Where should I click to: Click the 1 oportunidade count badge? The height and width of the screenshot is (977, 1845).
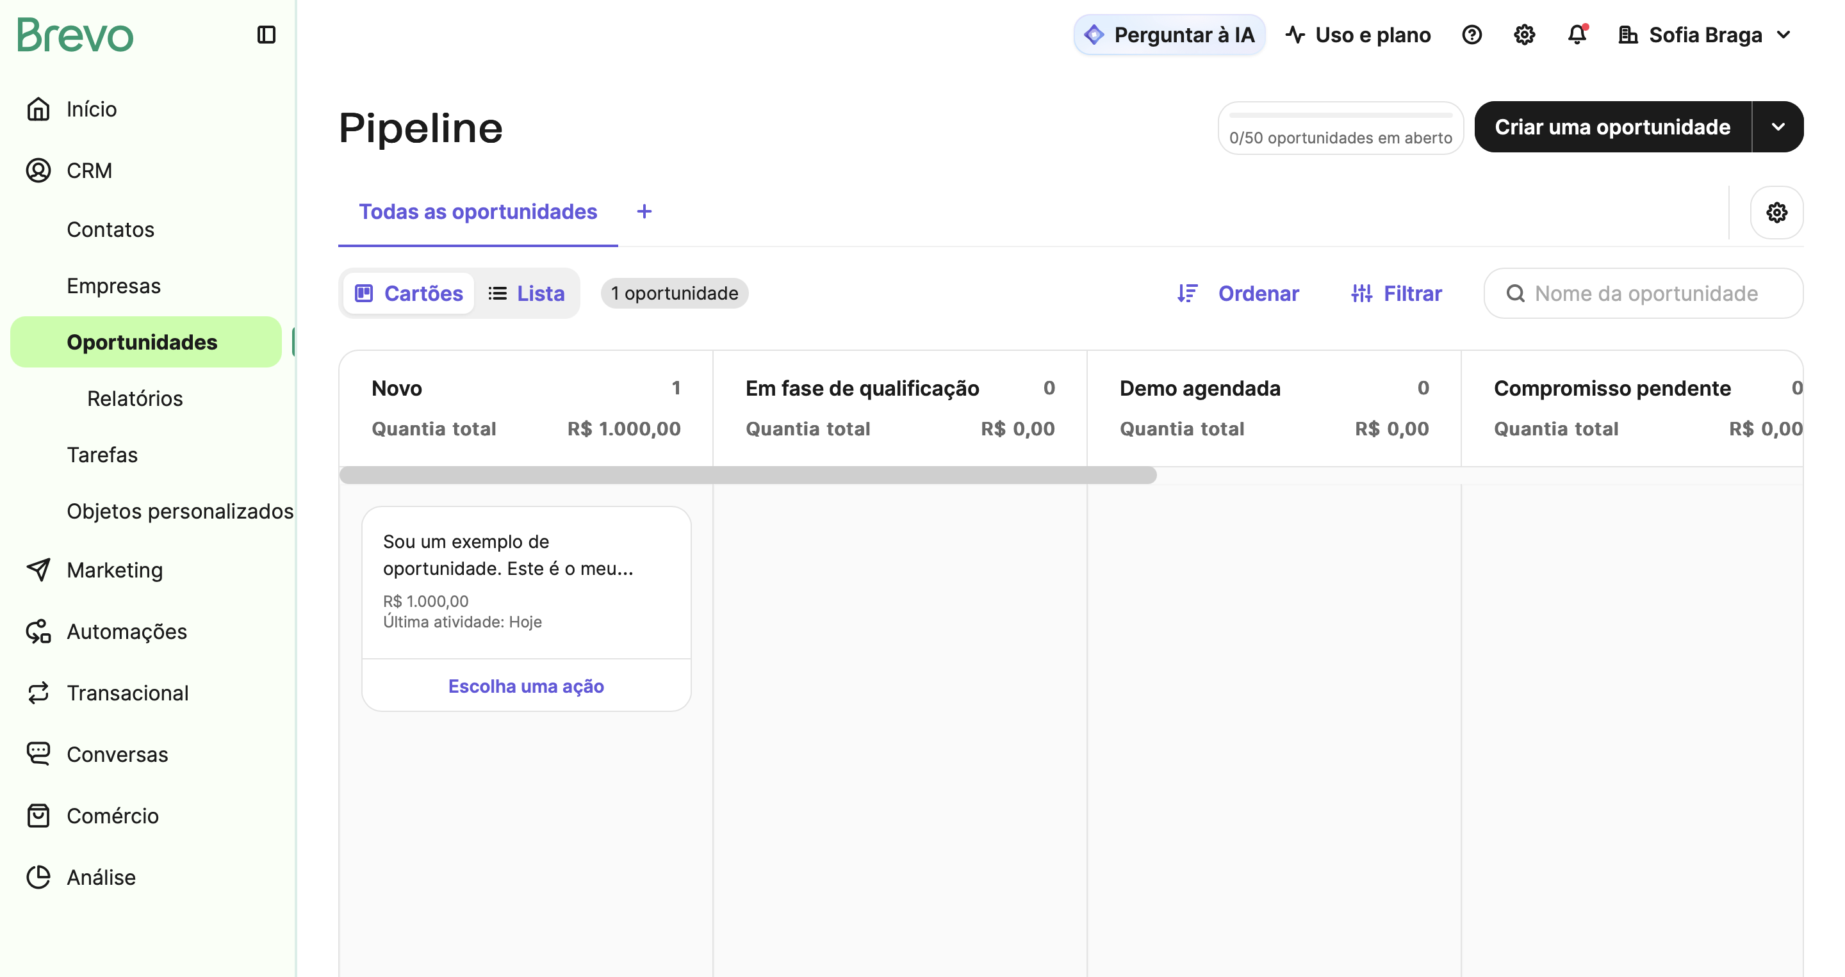[675, 293]
